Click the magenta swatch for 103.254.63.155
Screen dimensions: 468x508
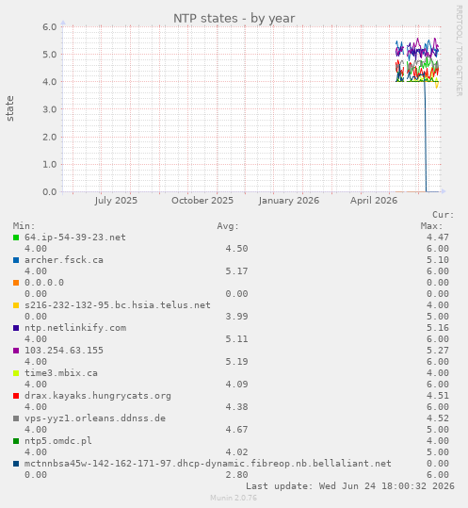(16, 351)
